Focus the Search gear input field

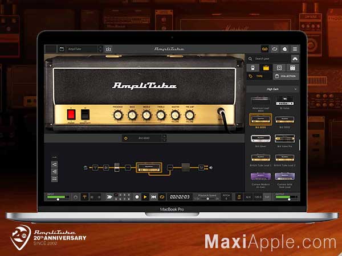pos(268,59)
